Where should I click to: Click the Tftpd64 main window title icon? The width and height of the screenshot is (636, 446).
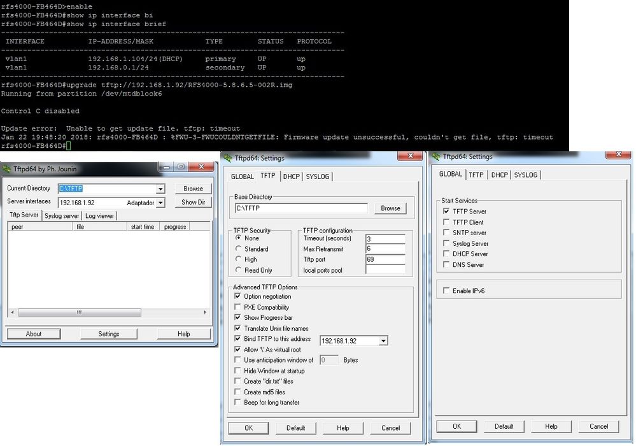click(x=8, y=169)
